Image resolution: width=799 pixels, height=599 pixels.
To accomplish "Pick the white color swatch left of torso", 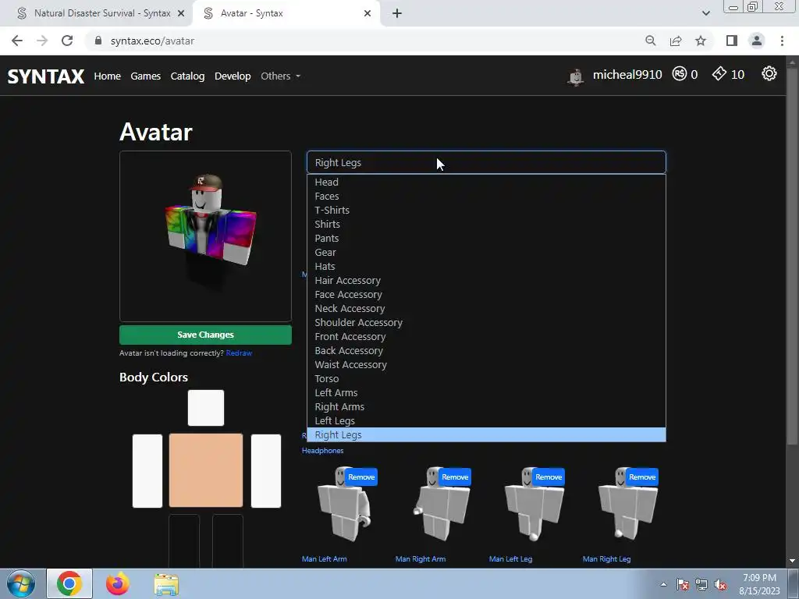I will [x=147, y=470].
